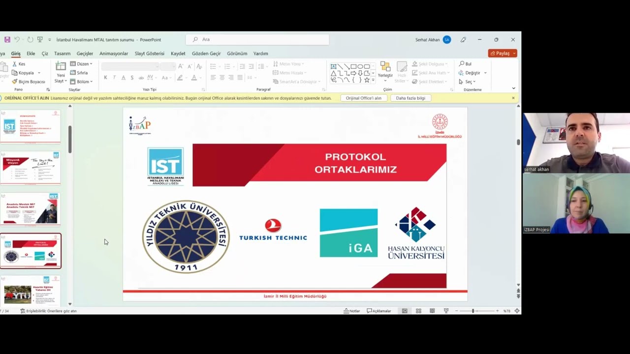
Task: Open the Görünüm tab
Action: pos(237,54)
